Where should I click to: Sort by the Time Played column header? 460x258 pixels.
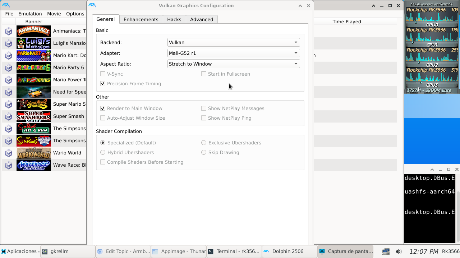[347, 21]
